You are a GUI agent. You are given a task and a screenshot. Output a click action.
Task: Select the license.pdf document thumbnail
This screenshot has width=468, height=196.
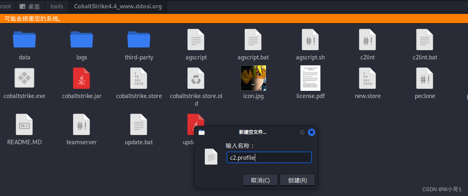(310, 78)
